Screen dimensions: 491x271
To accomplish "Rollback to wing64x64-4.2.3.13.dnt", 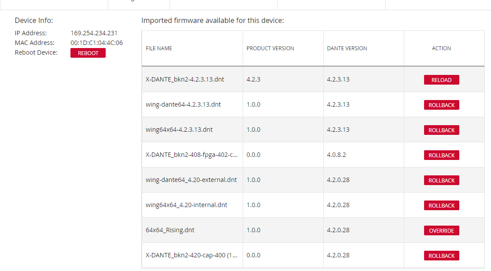I will click(442, 130).
